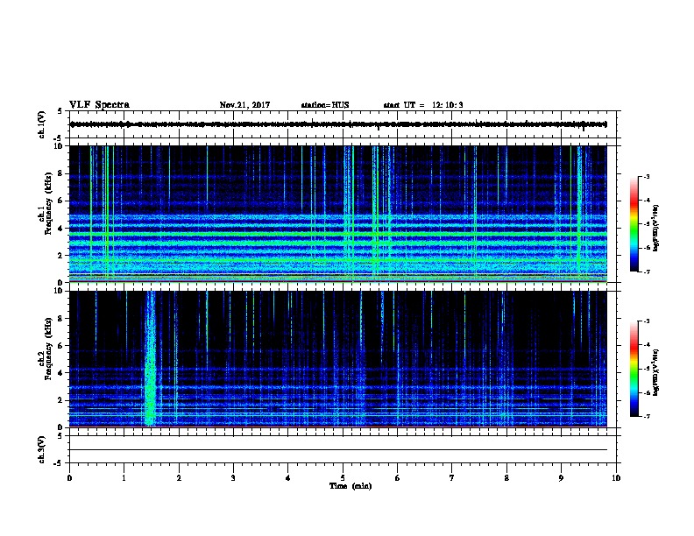Click the 'VLF Spectra' plot title
This screenshot has height=536, width=694.
pos(99,105)
